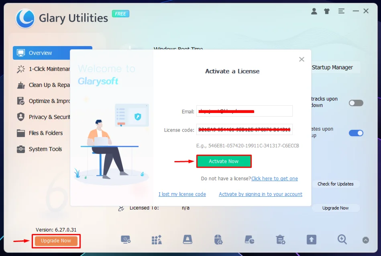Image resolution: width=381 pixels, height=256 pixels.
Task: Open the Clean Up & Repair section
Action: [x=43, y=85]
